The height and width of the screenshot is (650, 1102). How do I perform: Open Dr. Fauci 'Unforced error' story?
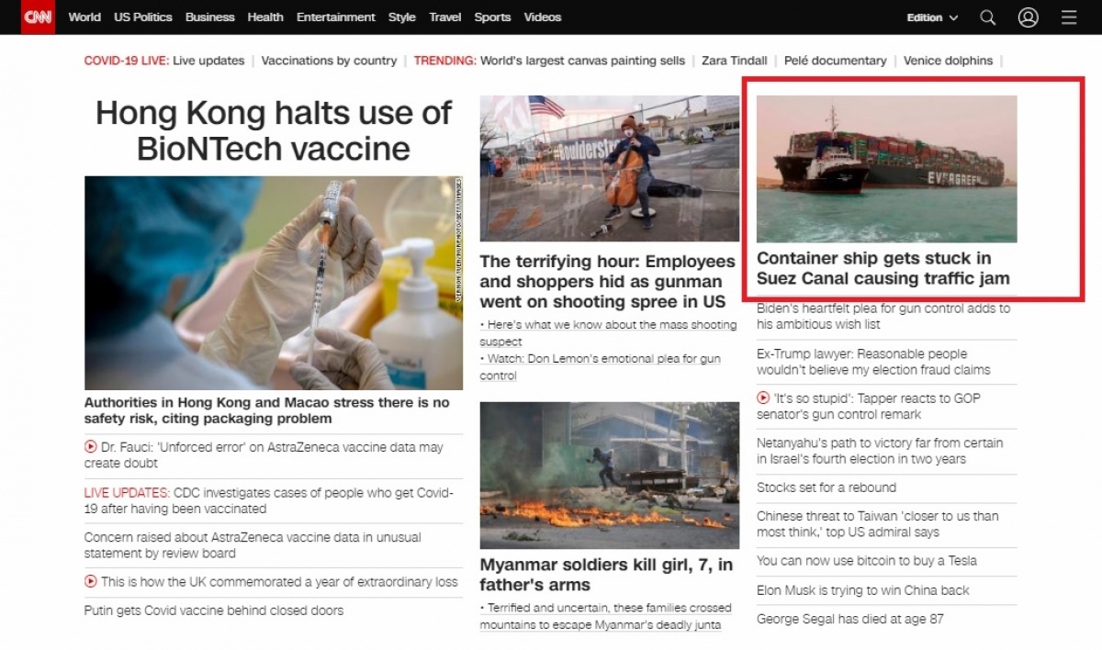coord(264,455)
